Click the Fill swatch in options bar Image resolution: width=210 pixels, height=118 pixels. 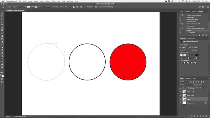tap(28, 7)
